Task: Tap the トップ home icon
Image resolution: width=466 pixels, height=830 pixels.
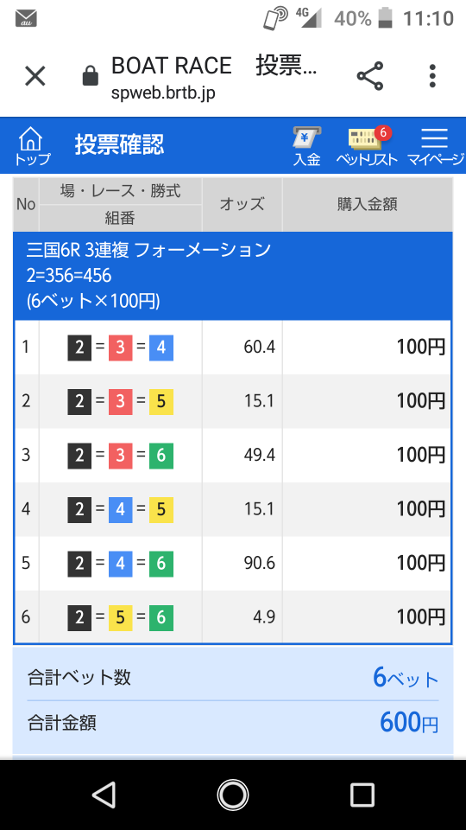Action: [x=32, y=147]
